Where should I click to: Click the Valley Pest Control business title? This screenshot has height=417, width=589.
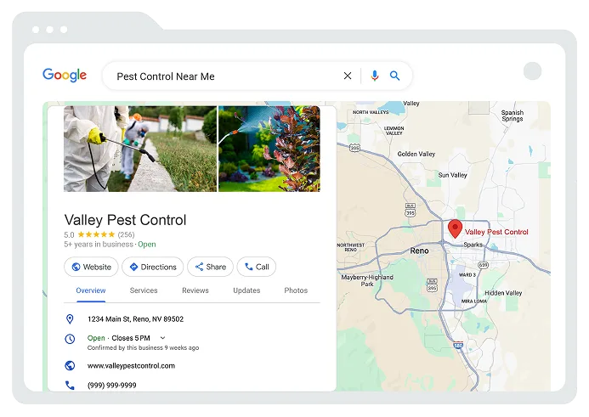tap(125, 220)
